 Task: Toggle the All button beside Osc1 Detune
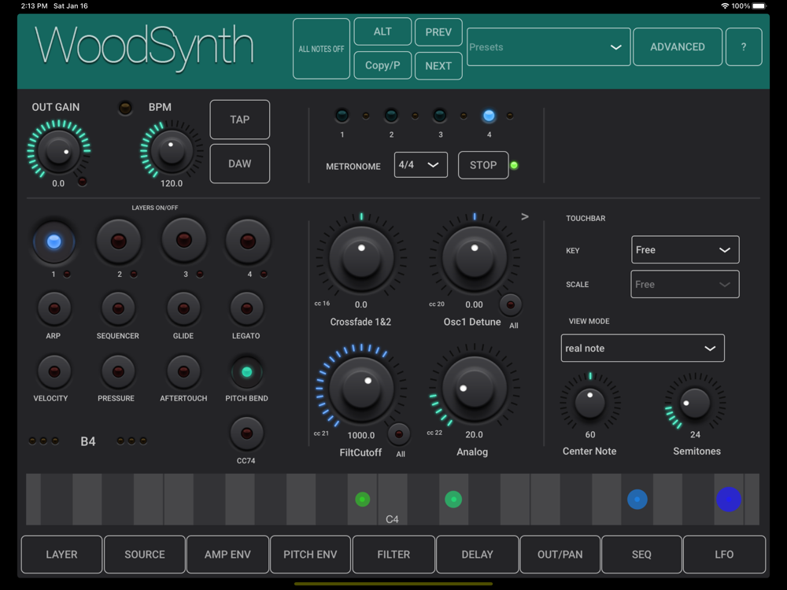point(511,304)
